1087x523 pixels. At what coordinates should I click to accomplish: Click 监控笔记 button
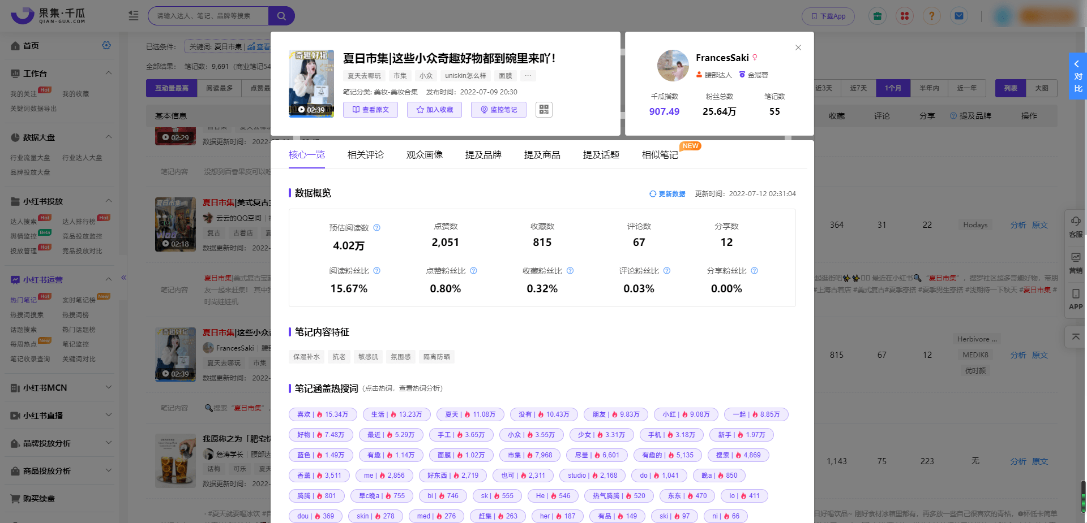[499, 110]
